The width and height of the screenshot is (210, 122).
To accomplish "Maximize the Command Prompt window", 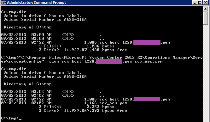I will coord(200,3).
